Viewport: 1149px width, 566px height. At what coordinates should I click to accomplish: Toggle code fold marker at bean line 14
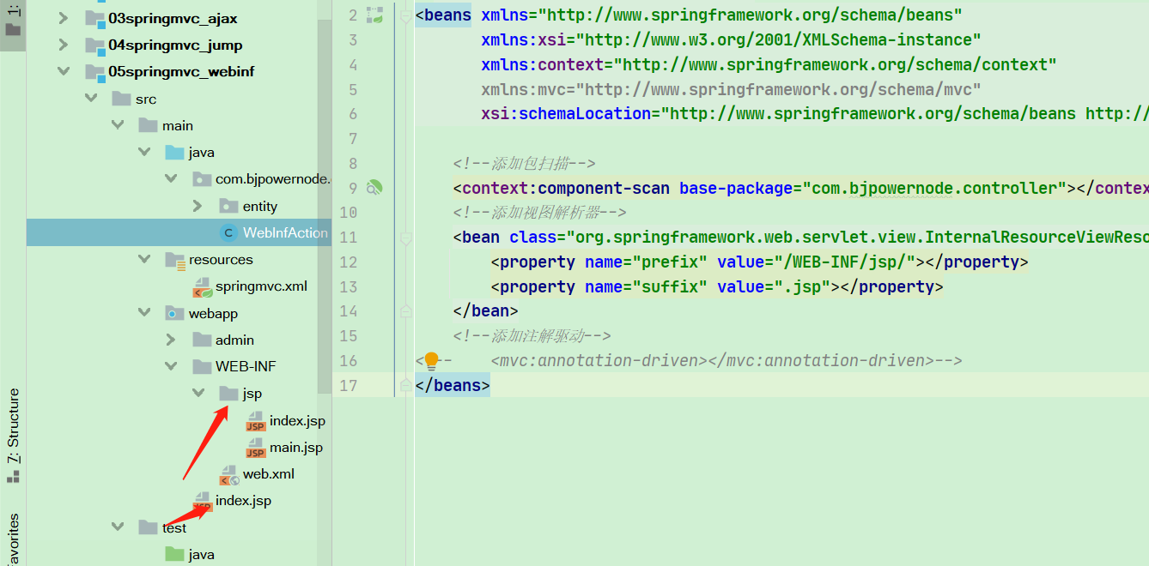[404, 310]
